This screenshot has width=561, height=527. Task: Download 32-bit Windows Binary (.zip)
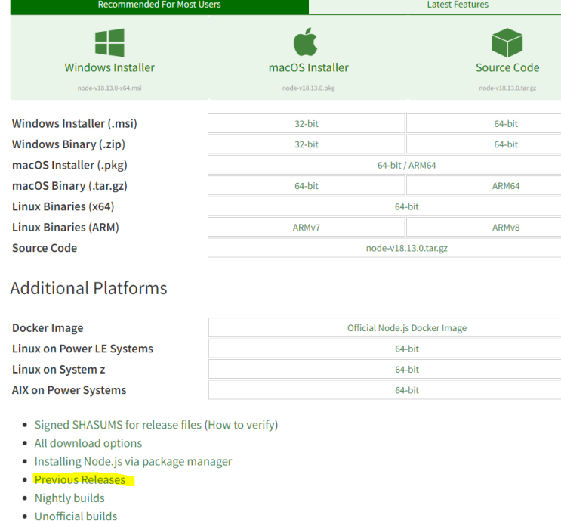coord(307,144)
